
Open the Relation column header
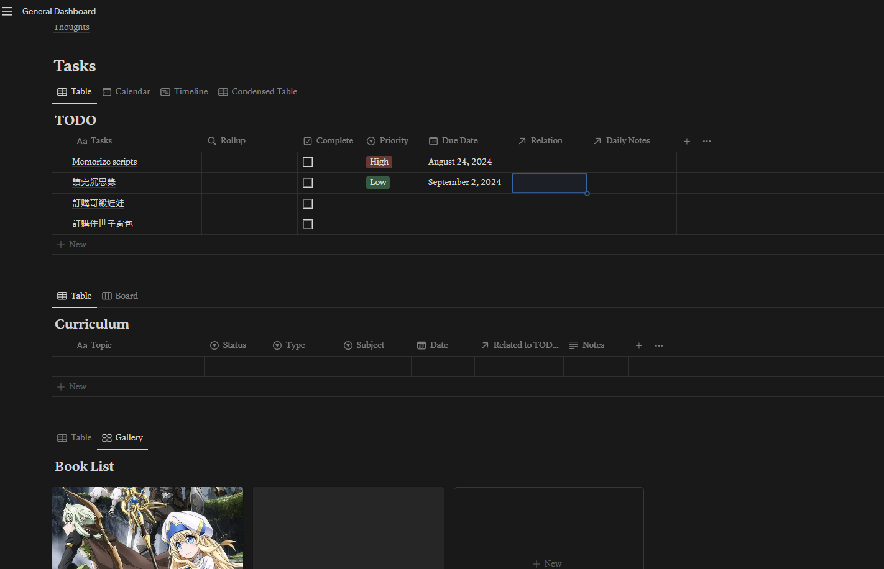pyautogui.click(x=540, y=141)
